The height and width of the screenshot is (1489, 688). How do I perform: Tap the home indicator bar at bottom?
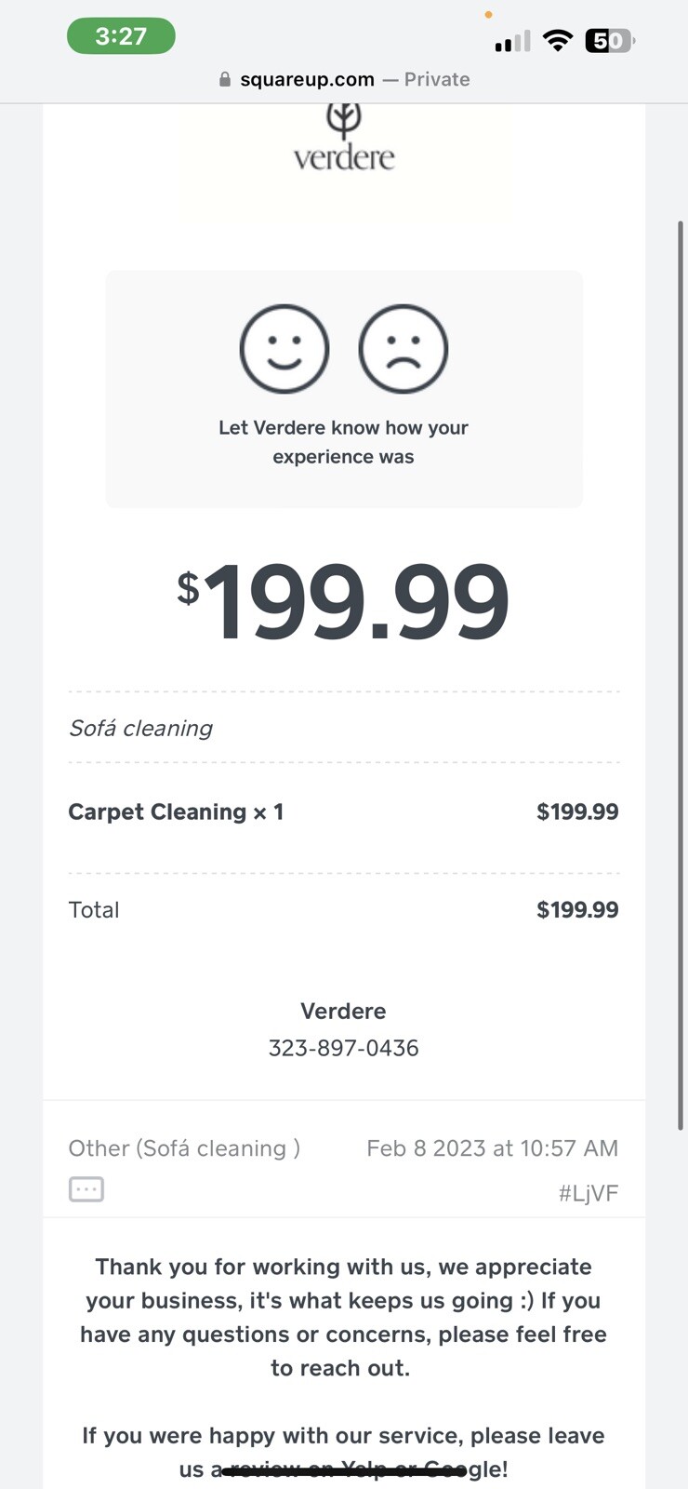[x=344, y=1472]
